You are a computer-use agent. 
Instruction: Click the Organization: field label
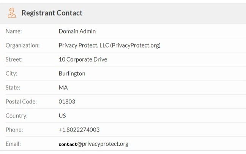[23, 45]
